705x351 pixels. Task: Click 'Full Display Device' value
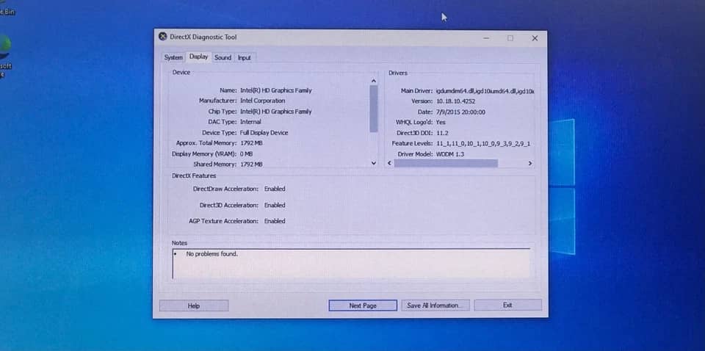coord(264,133)
